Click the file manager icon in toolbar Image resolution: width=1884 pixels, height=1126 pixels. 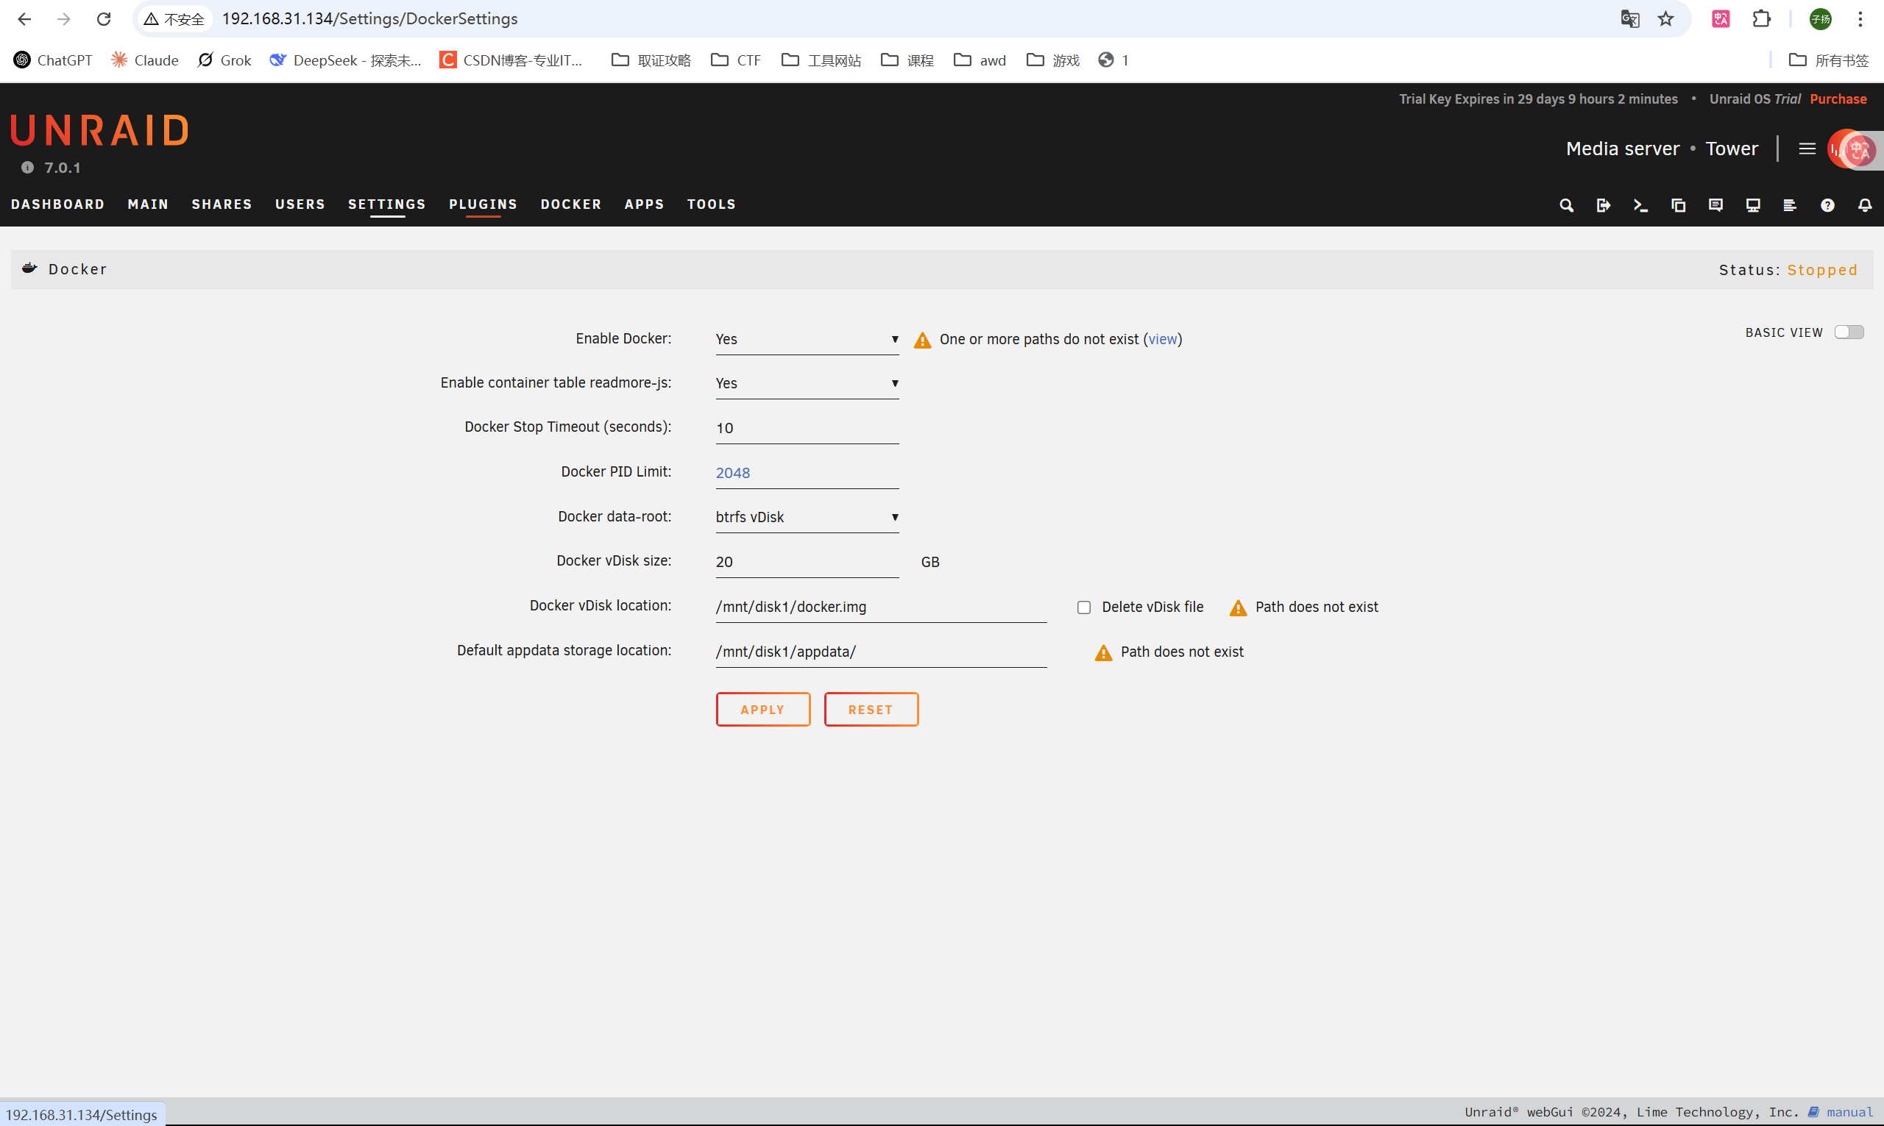[1678, 206]
